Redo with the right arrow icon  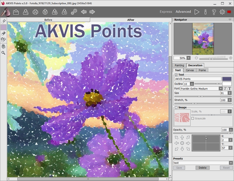tap(92, 12)
